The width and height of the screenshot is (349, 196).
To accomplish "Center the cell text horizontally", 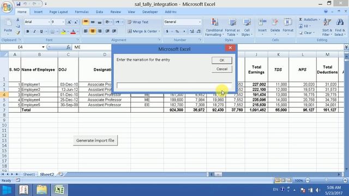I will pos(93,31).
